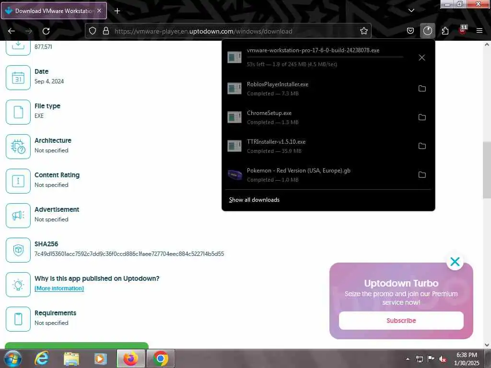This screenshot has height=368, width=491.
Task: Click the Sep 4, 2024 date text
Action: pos(49,81)
